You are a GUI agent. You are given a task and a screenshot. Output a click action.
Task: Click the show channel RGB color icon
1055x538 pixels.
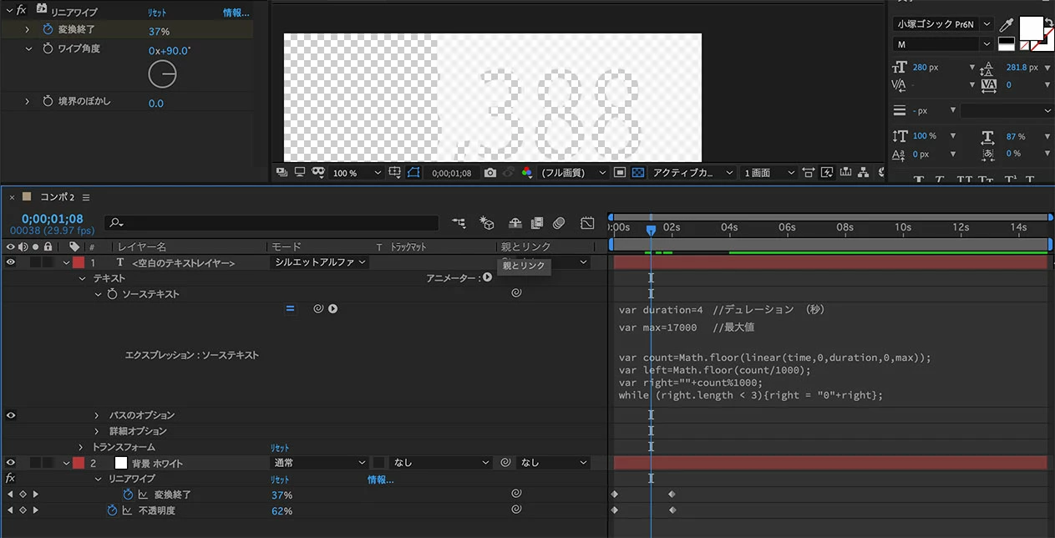pos(526,173)
